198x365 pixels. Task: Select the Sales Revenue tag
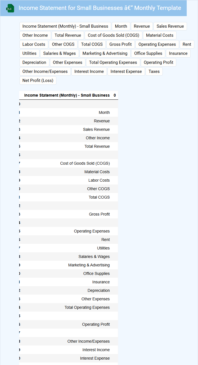[170, 26]
